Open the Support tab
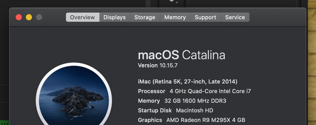The height and width of the screenshot is (125, 316). point(205,17)
